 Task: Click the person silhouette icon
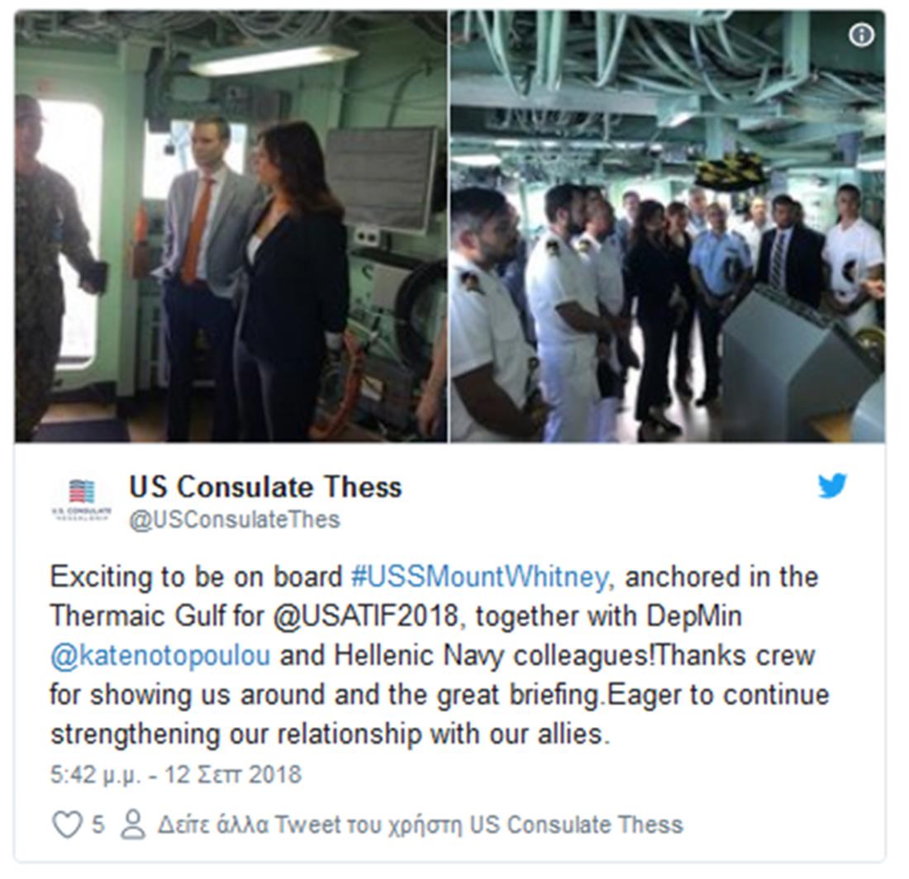pyautogui.click(x=133, y=824)
